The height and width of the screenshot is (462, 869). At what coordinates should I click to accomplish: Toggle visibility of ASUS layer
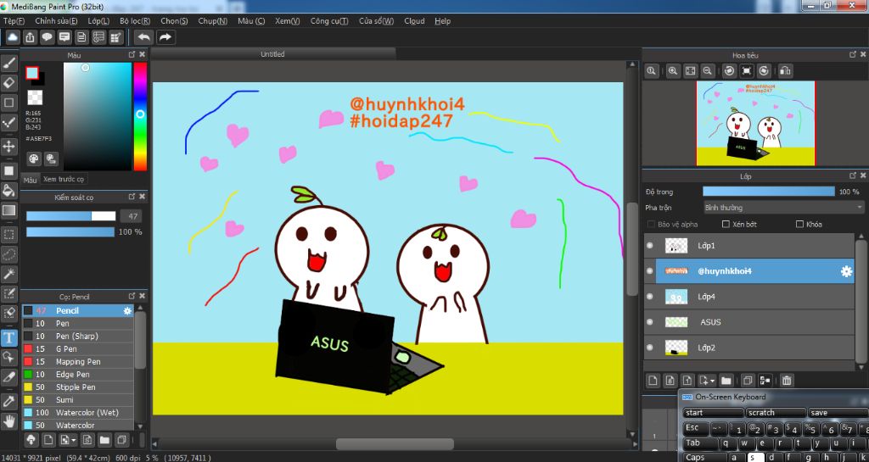[650, 322]
